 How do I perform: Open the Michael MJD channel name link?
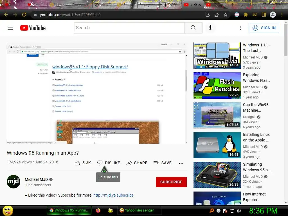tap(36, 179)
